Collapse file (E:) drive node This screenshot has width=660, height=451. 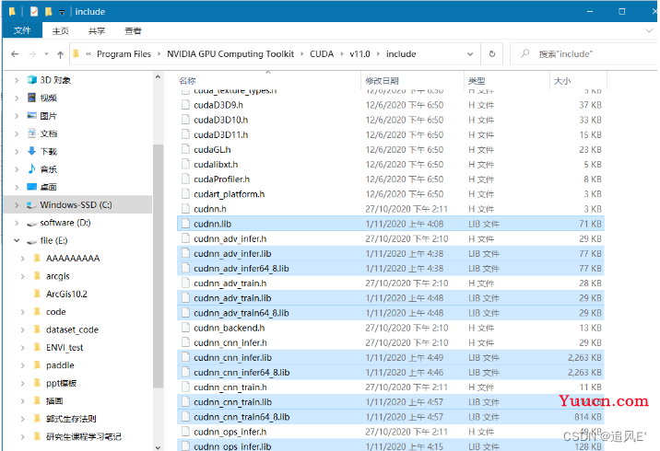coord(17,240)
